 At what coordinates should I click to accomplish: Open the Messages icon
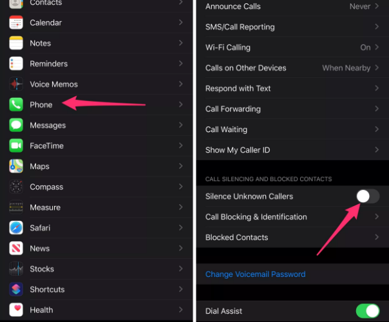tap(16, 126)
